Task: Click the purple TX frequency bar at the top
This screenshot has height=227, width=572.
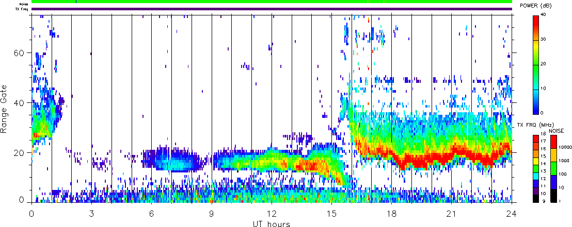Action: [x=272, y=9]
